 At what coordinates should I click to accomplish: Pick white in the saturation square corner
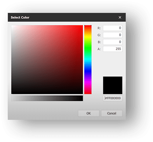[x=12, y=26]
